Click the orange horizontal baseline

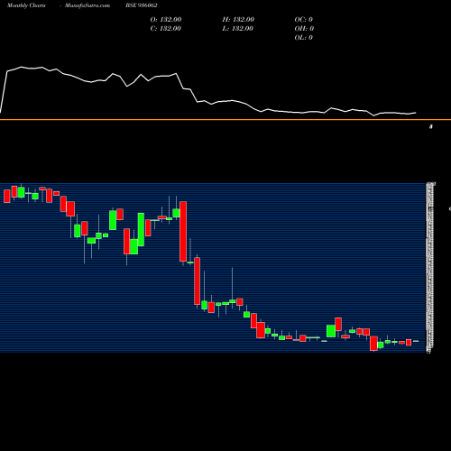(225, 120)
